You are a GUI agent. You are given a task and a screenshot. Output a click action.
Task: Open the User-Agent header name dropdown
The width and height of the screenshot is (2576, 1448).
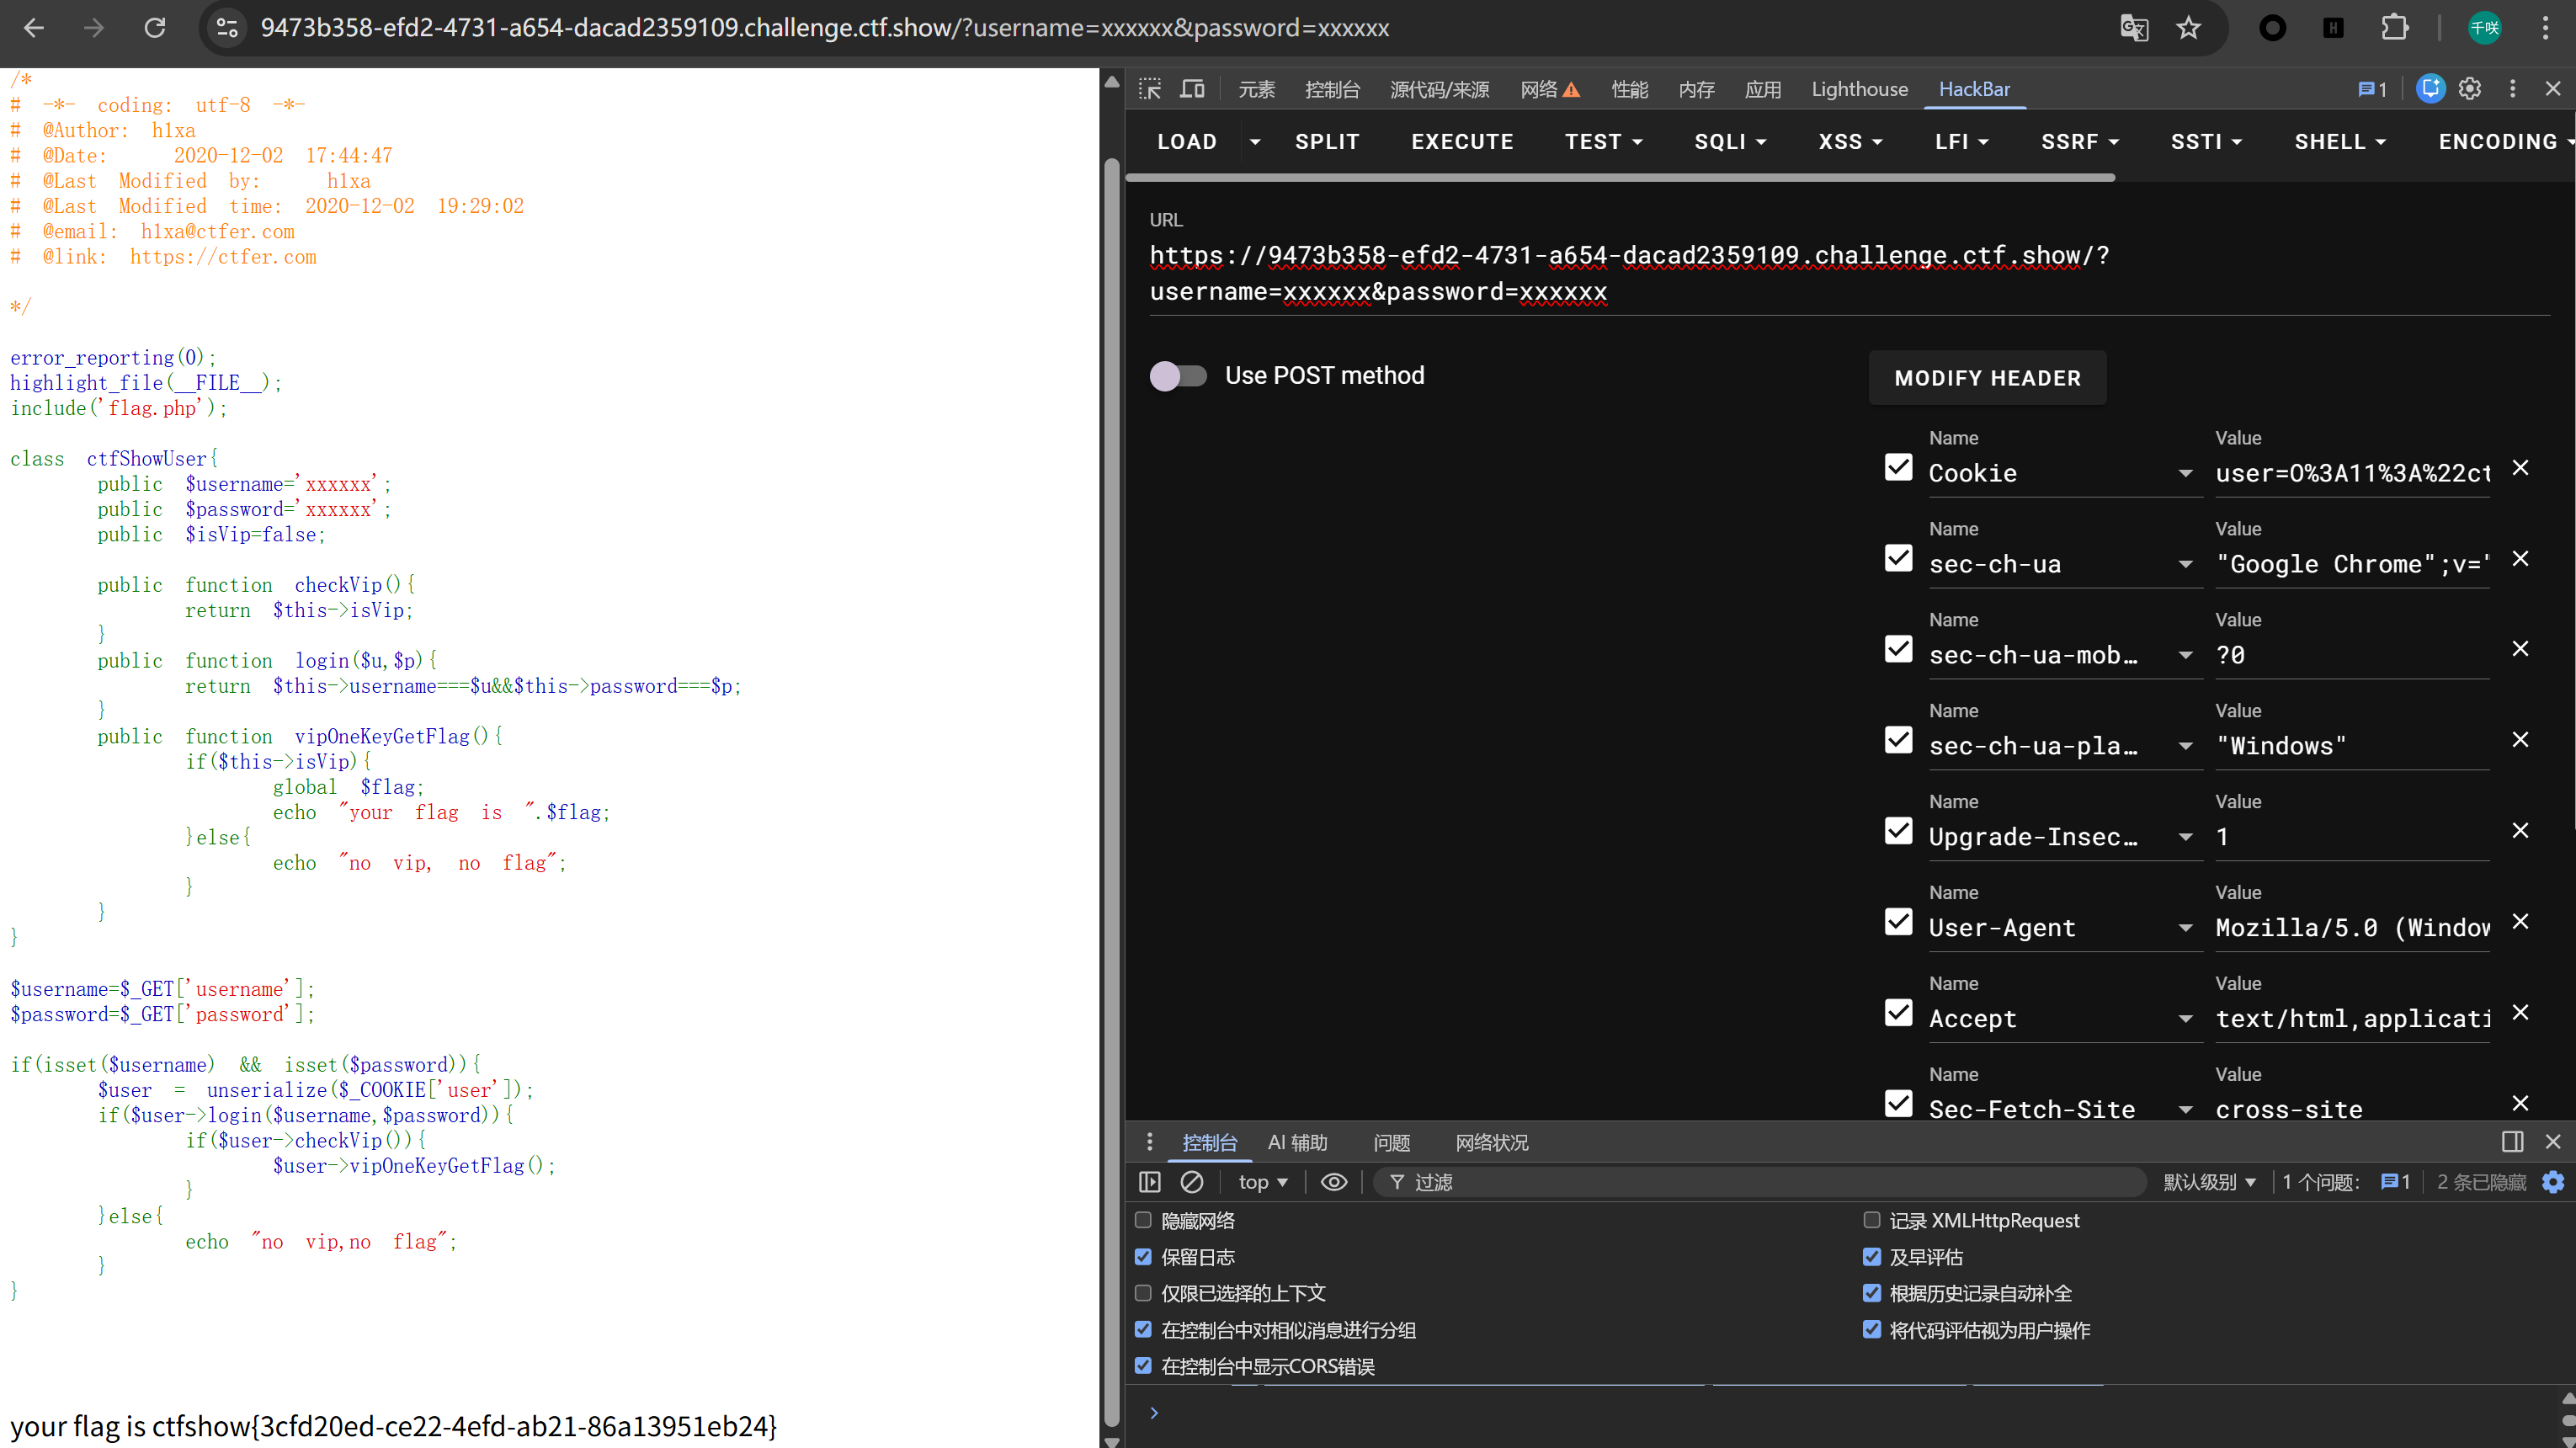pos(2186,928)
